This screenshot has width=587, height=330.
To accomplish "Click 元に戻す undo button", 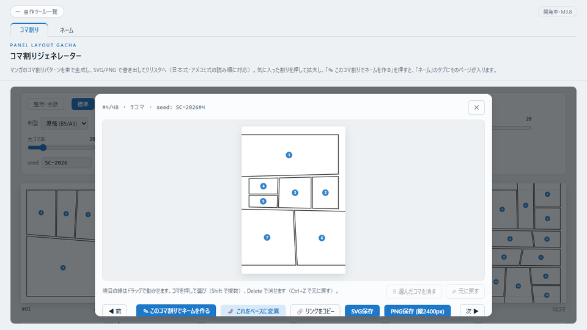I will coord(465,291).
